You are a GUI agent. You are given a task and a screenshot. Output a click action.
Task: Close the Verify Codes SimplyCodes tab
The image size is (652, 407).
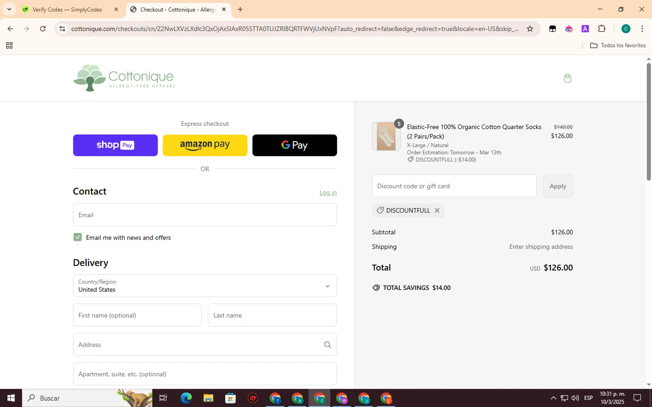116,9
